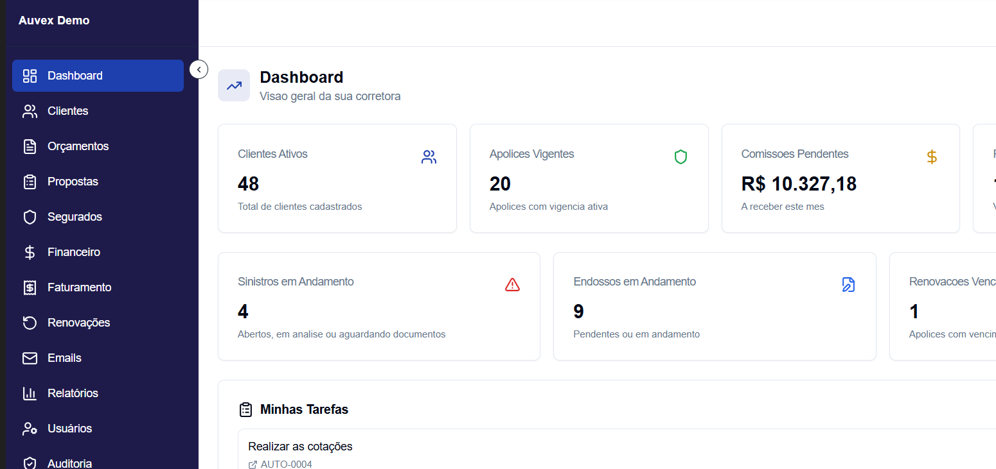
Task: Open the Orçamentos menu entry
Action: (x=98, y=146)
